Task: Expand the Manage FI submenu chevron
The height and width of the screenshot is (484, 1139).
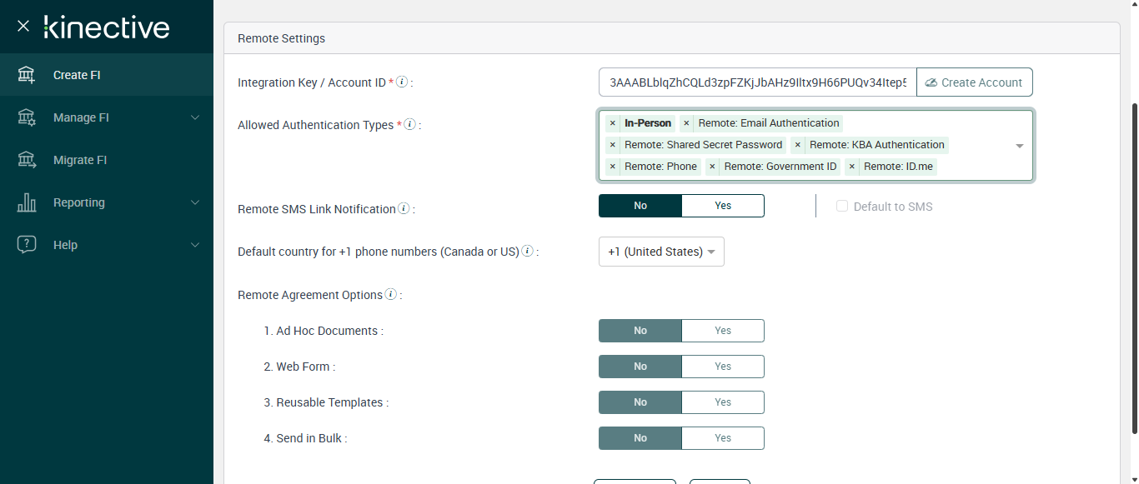Action: 195,117
